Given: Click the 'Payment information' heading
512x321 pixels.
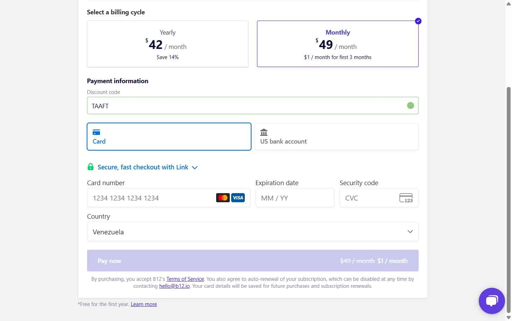Looking at the screenshot, I should pyautogui.click(x=118, y=81).
